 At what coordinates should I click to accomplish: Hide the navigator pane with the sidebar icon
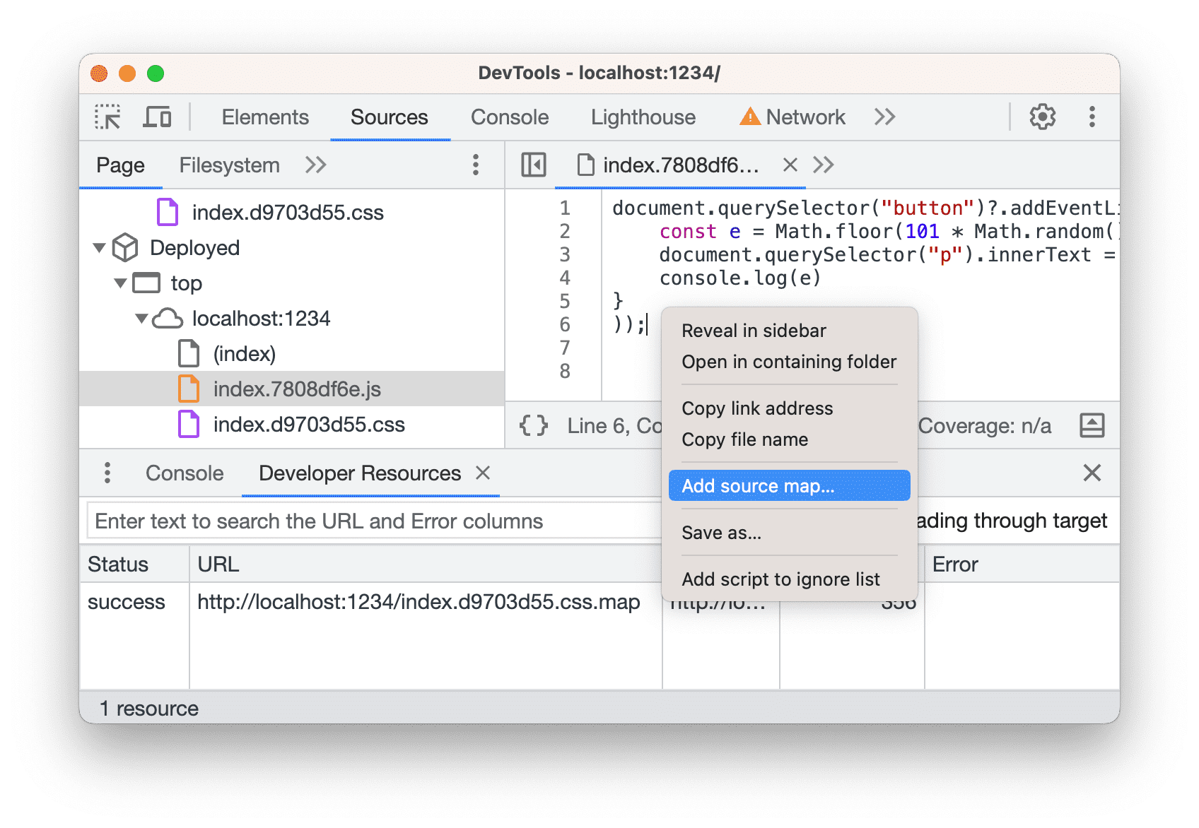(x=534, y=165)
